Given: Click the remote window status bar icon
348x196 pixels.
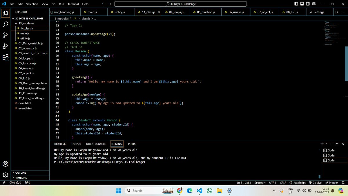Looking at the screenshot, I should 3,183.
